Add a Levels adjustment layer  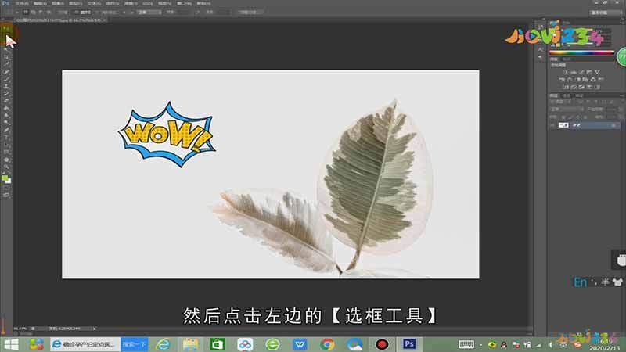pyautogui.click(x=574, y=72)
